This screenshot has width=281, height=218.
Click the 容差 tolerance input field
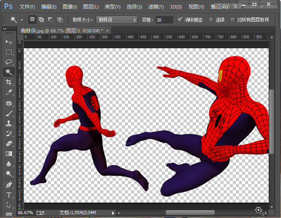pos(164,20)
